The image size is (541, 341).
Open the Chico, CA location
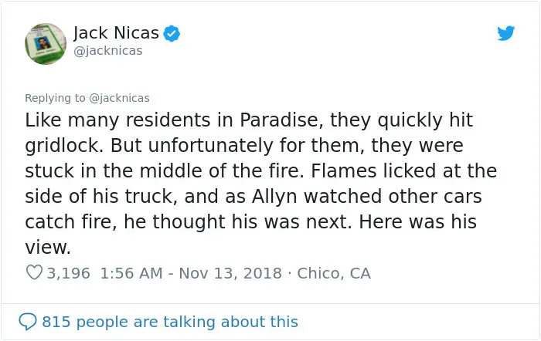334,273
